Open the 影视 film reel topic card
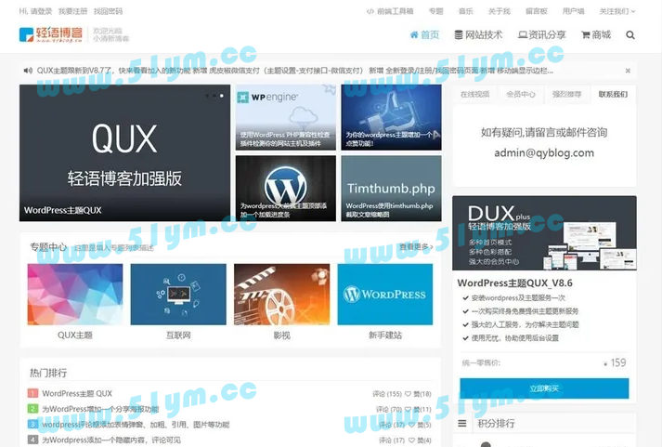662x447 pixels. point(281,295)
